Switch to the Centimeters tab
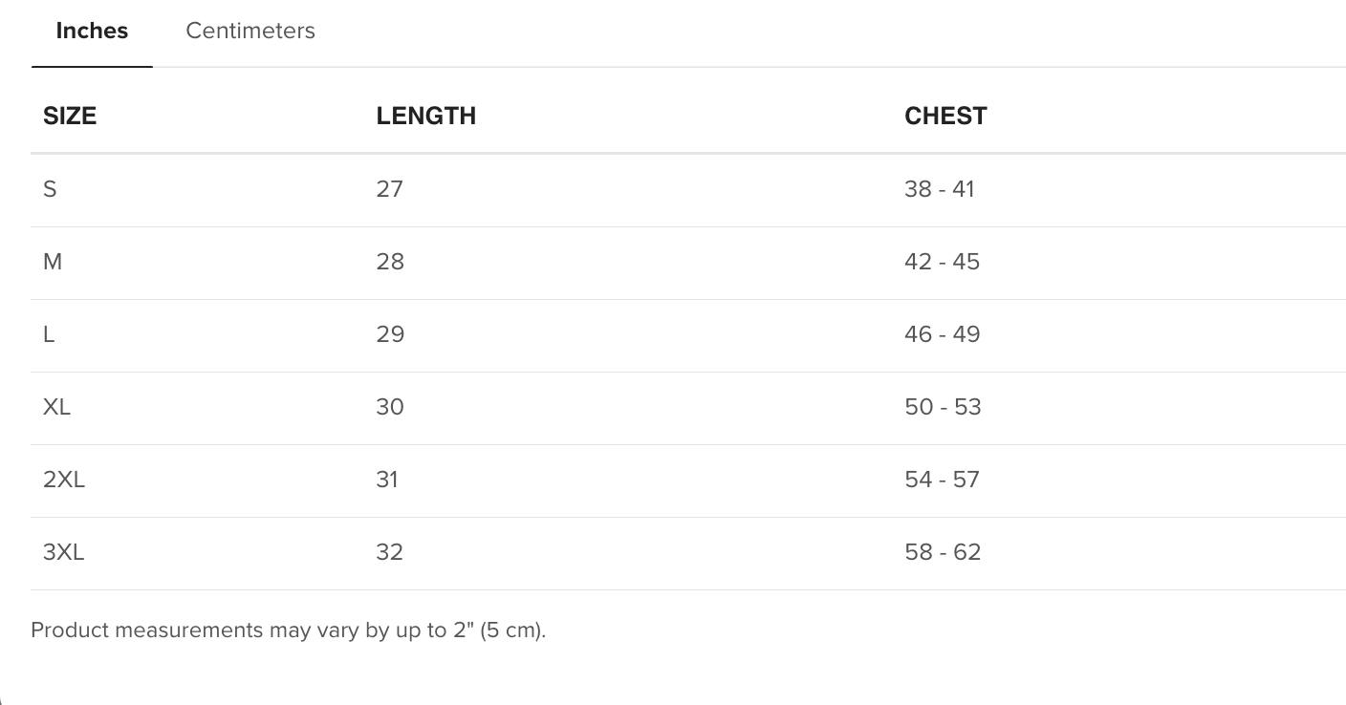Viewport: 1346px width, 705px height. tap(250, 31)
